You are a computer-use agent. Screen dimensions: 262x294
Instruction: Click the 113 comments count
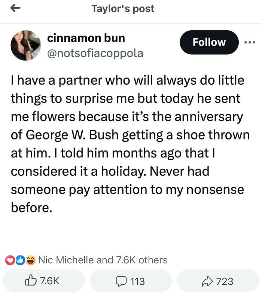(x=137, y=281)
